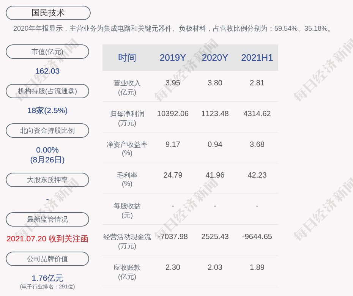Click gross margin value 42.23
The width and height of the screenshot is (353, 296).
(x=257, y=175)
